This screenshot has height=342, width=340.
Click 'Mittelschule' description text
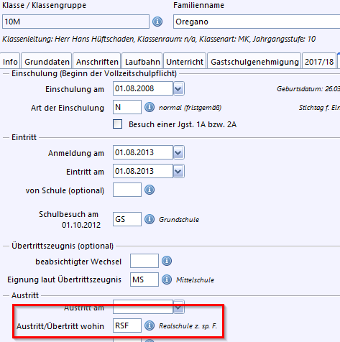195,279
